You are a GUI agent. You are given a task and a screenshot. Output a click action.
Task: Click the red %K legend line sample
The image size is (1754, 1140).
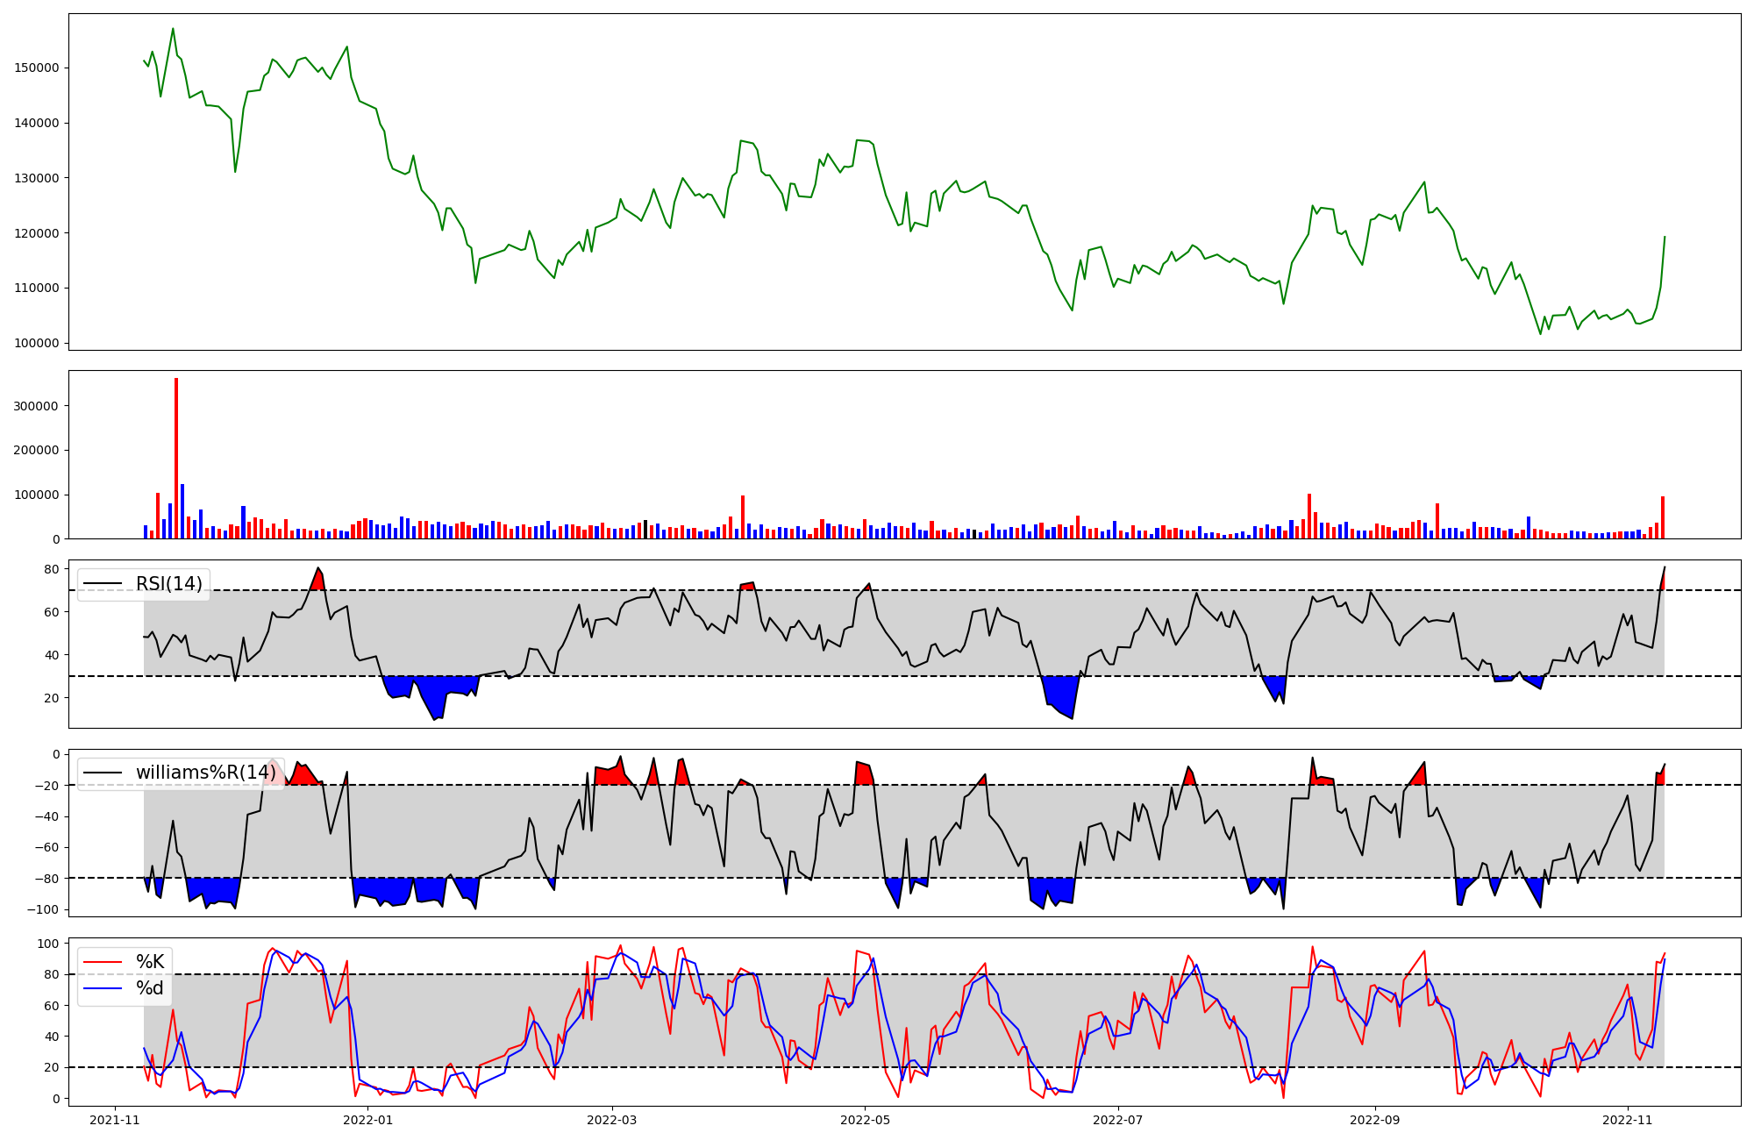(102, 962)
